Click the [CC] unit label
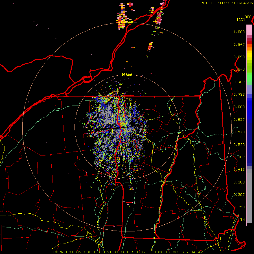254x254 pixels. pyautogui.click(x=241, y=19)
